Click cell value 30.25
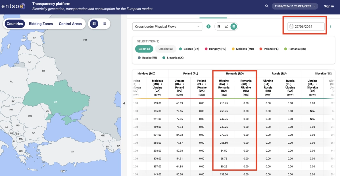The height and width of the screenshot is (176, 340). click(224, 166)
